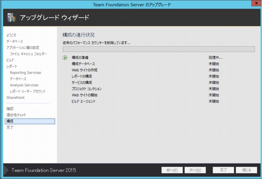The width and height of the screenshot is (262, 179).
Task: Click the 構成の進行状況 heading
Action: pos(78,35)
